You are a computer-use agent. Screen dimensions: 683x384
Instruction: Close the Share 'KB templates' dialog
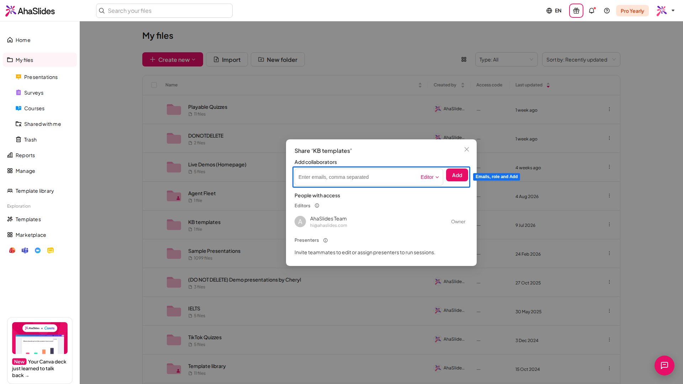tap(467, 149)
